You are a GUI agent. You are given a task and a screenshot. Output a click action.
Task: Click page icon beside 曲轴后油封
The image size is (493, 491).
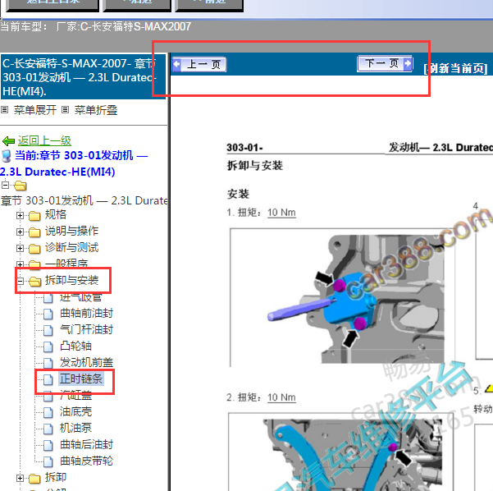48,445
